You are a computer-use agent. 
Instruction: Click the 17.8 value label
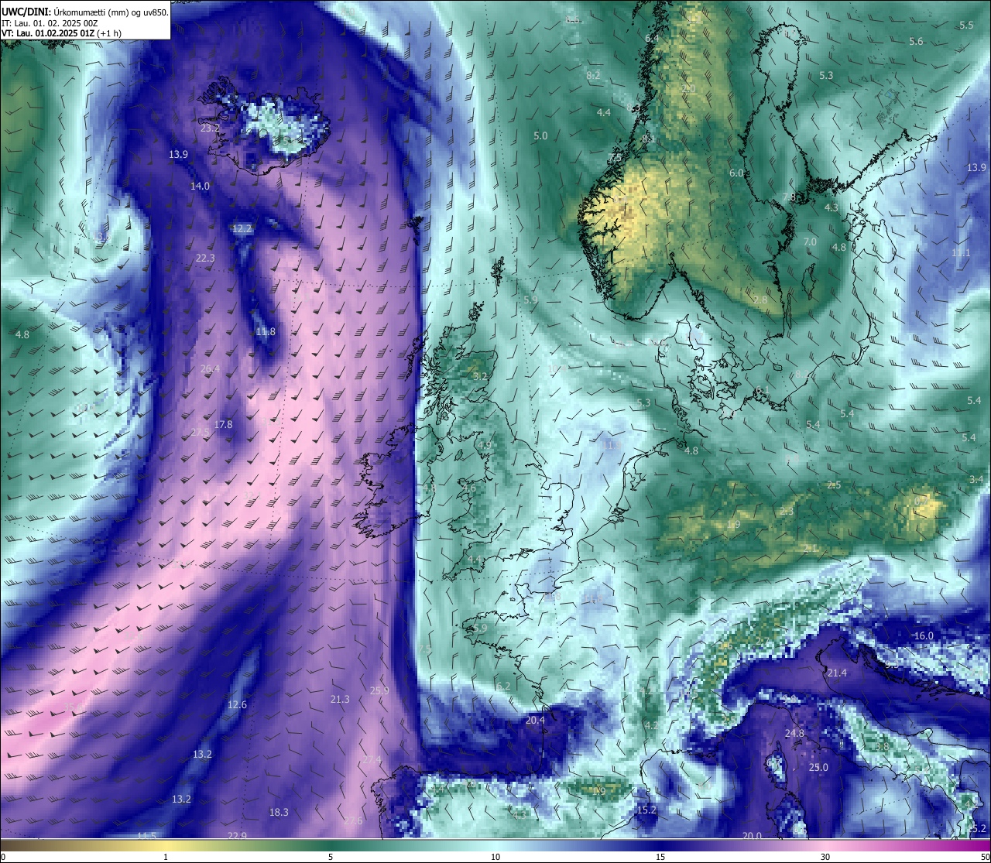(x=223, y=424)
